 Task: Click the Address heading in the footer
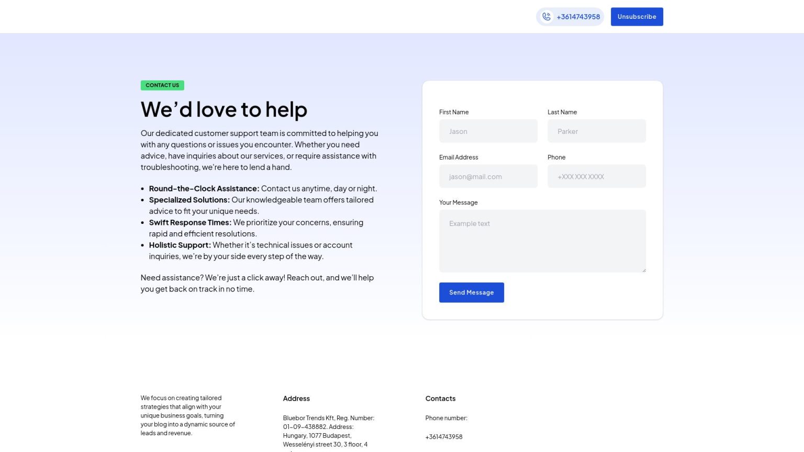tap(296, 399)
